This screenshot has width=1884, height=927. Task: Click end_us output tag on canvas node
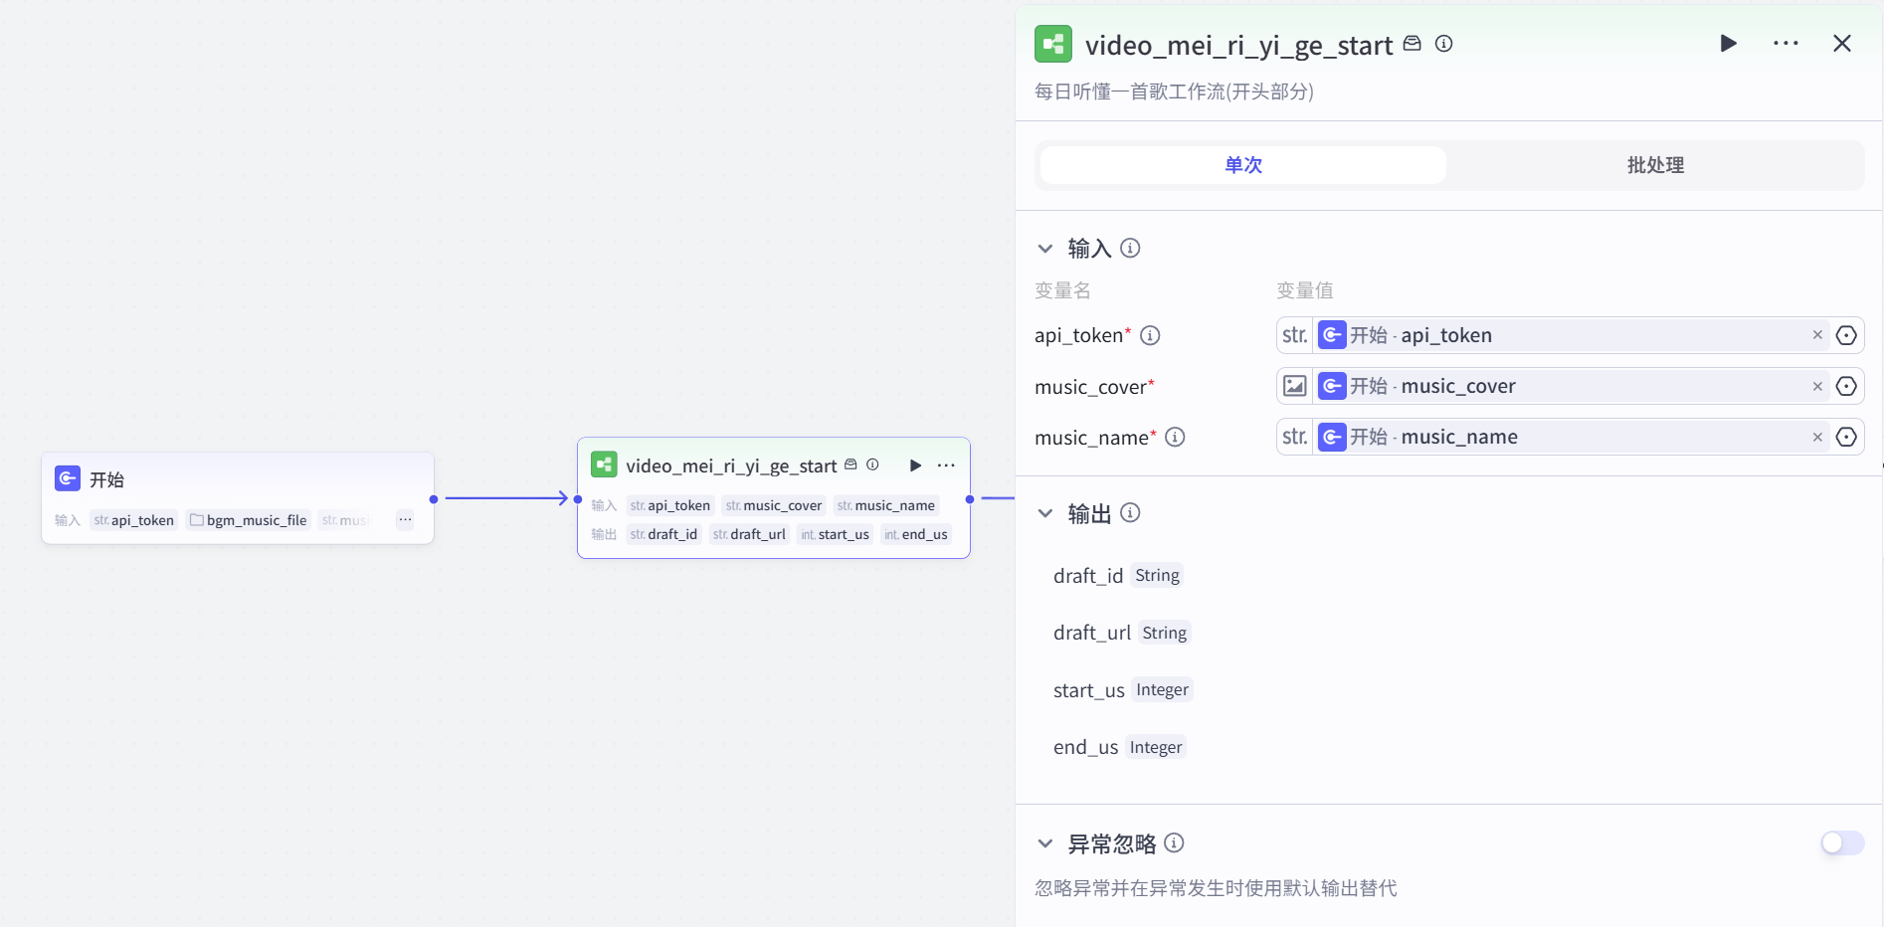pos(916,534)
